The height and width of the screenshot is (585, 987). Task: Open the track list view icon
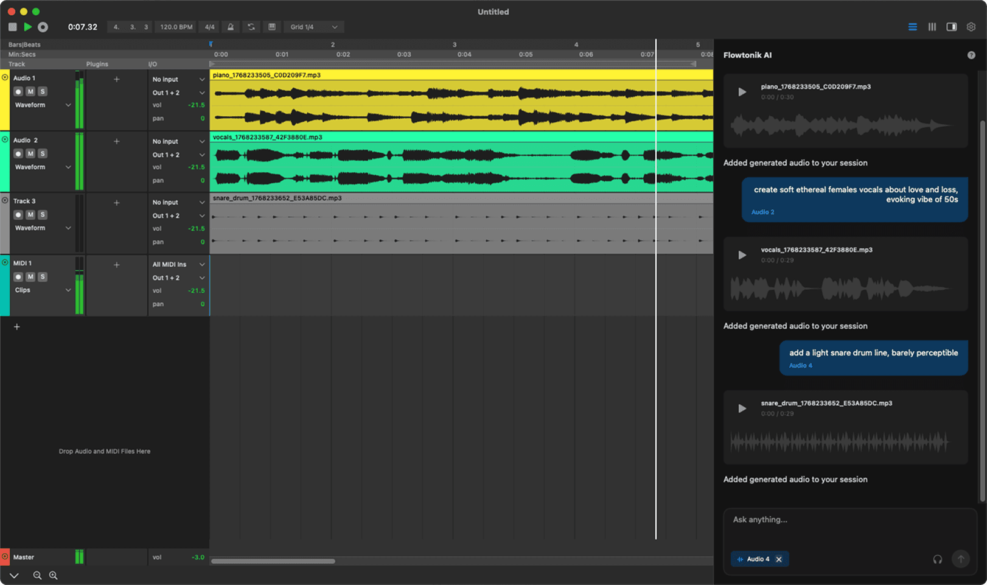(x=912, y=27)
